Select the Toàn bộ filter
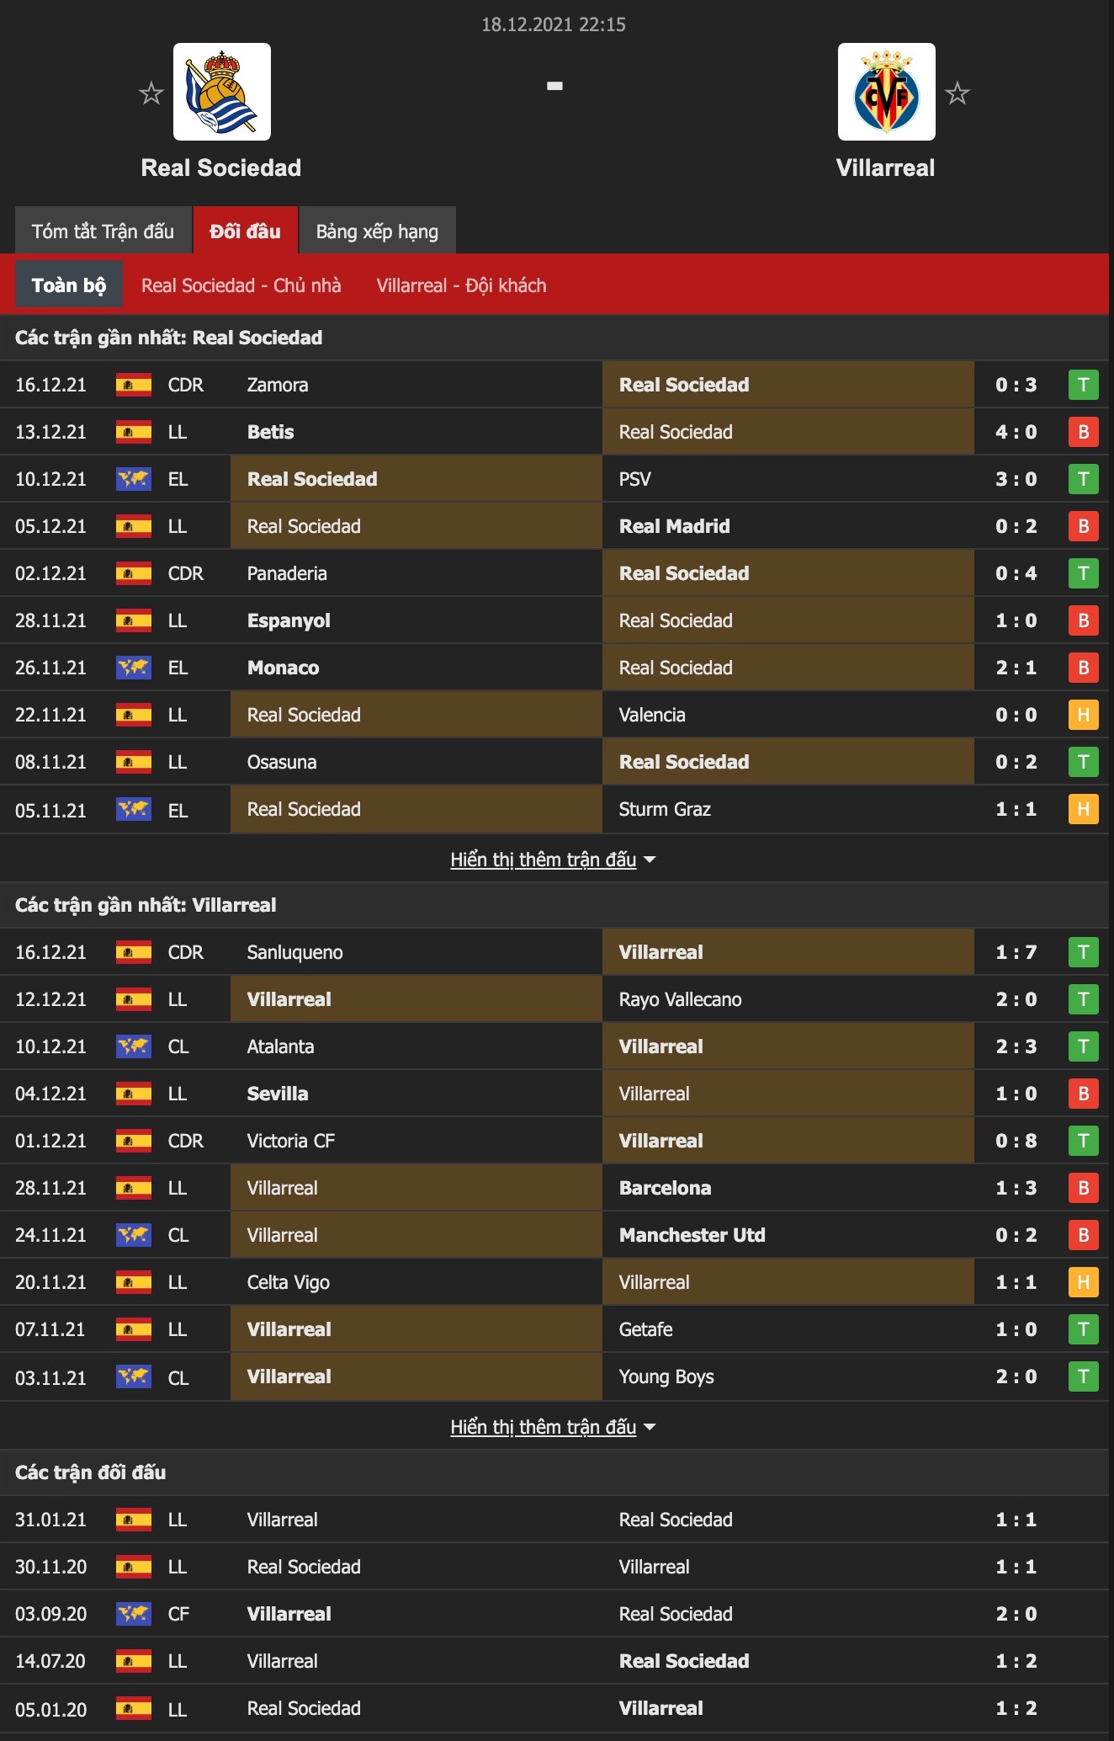This screenshot has width=1114, height=1741. pos(69,285)
